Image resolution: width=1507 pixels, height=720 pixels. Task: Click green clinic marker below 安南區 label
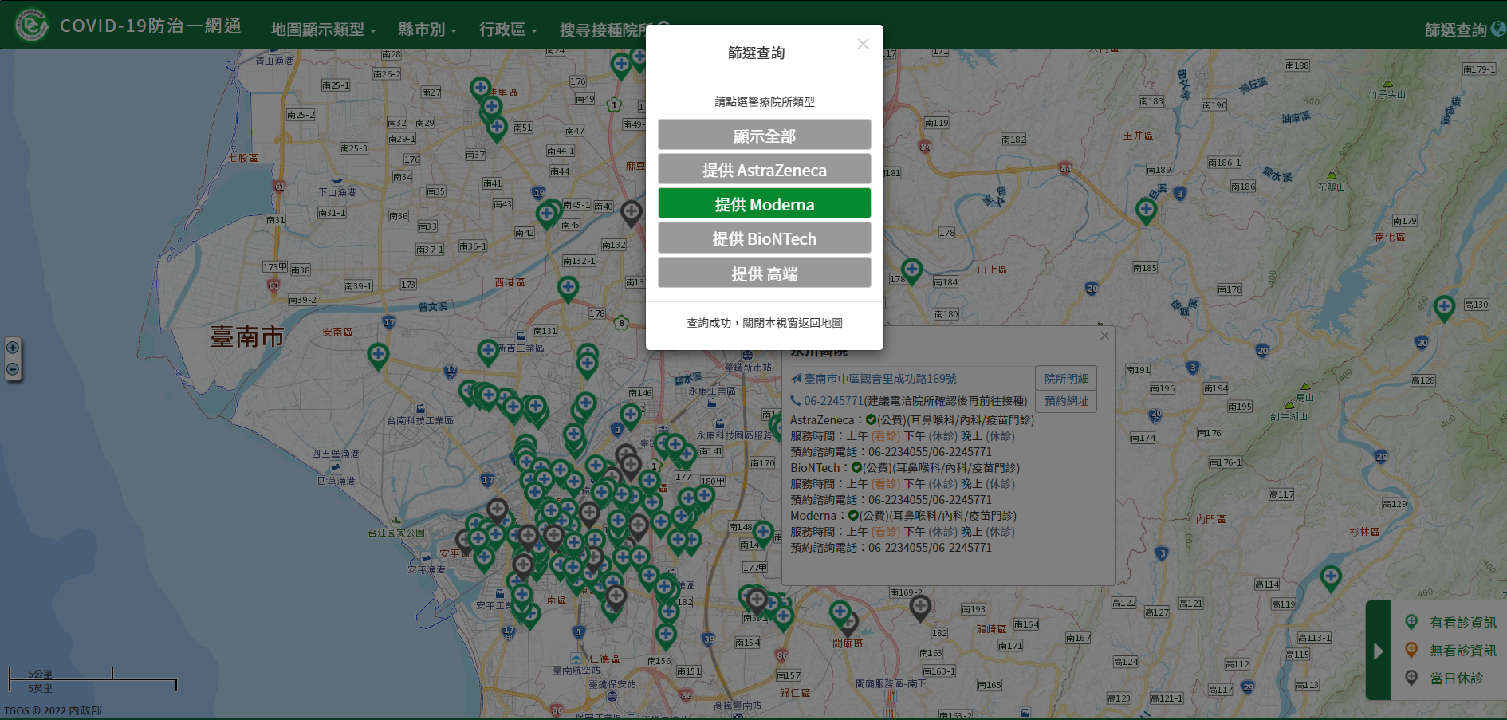click(378, 354)
